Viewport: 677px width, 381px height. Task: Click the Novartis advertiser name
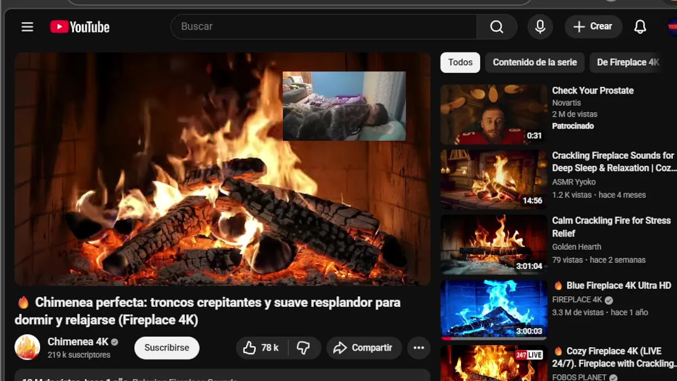point(566,103)
